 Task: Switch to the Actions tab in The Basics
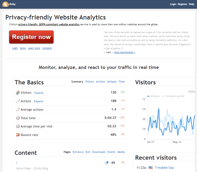point(100,82)
